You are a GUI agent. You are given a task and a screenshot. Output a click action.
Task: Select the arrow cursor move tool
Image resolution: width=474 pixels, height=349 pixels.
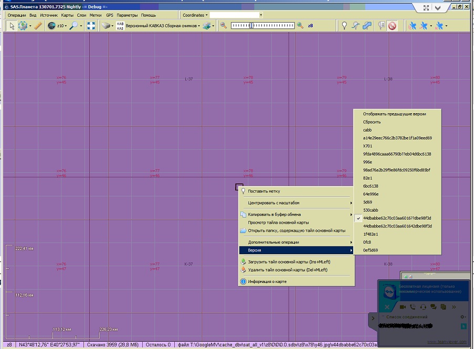point(12,26)
